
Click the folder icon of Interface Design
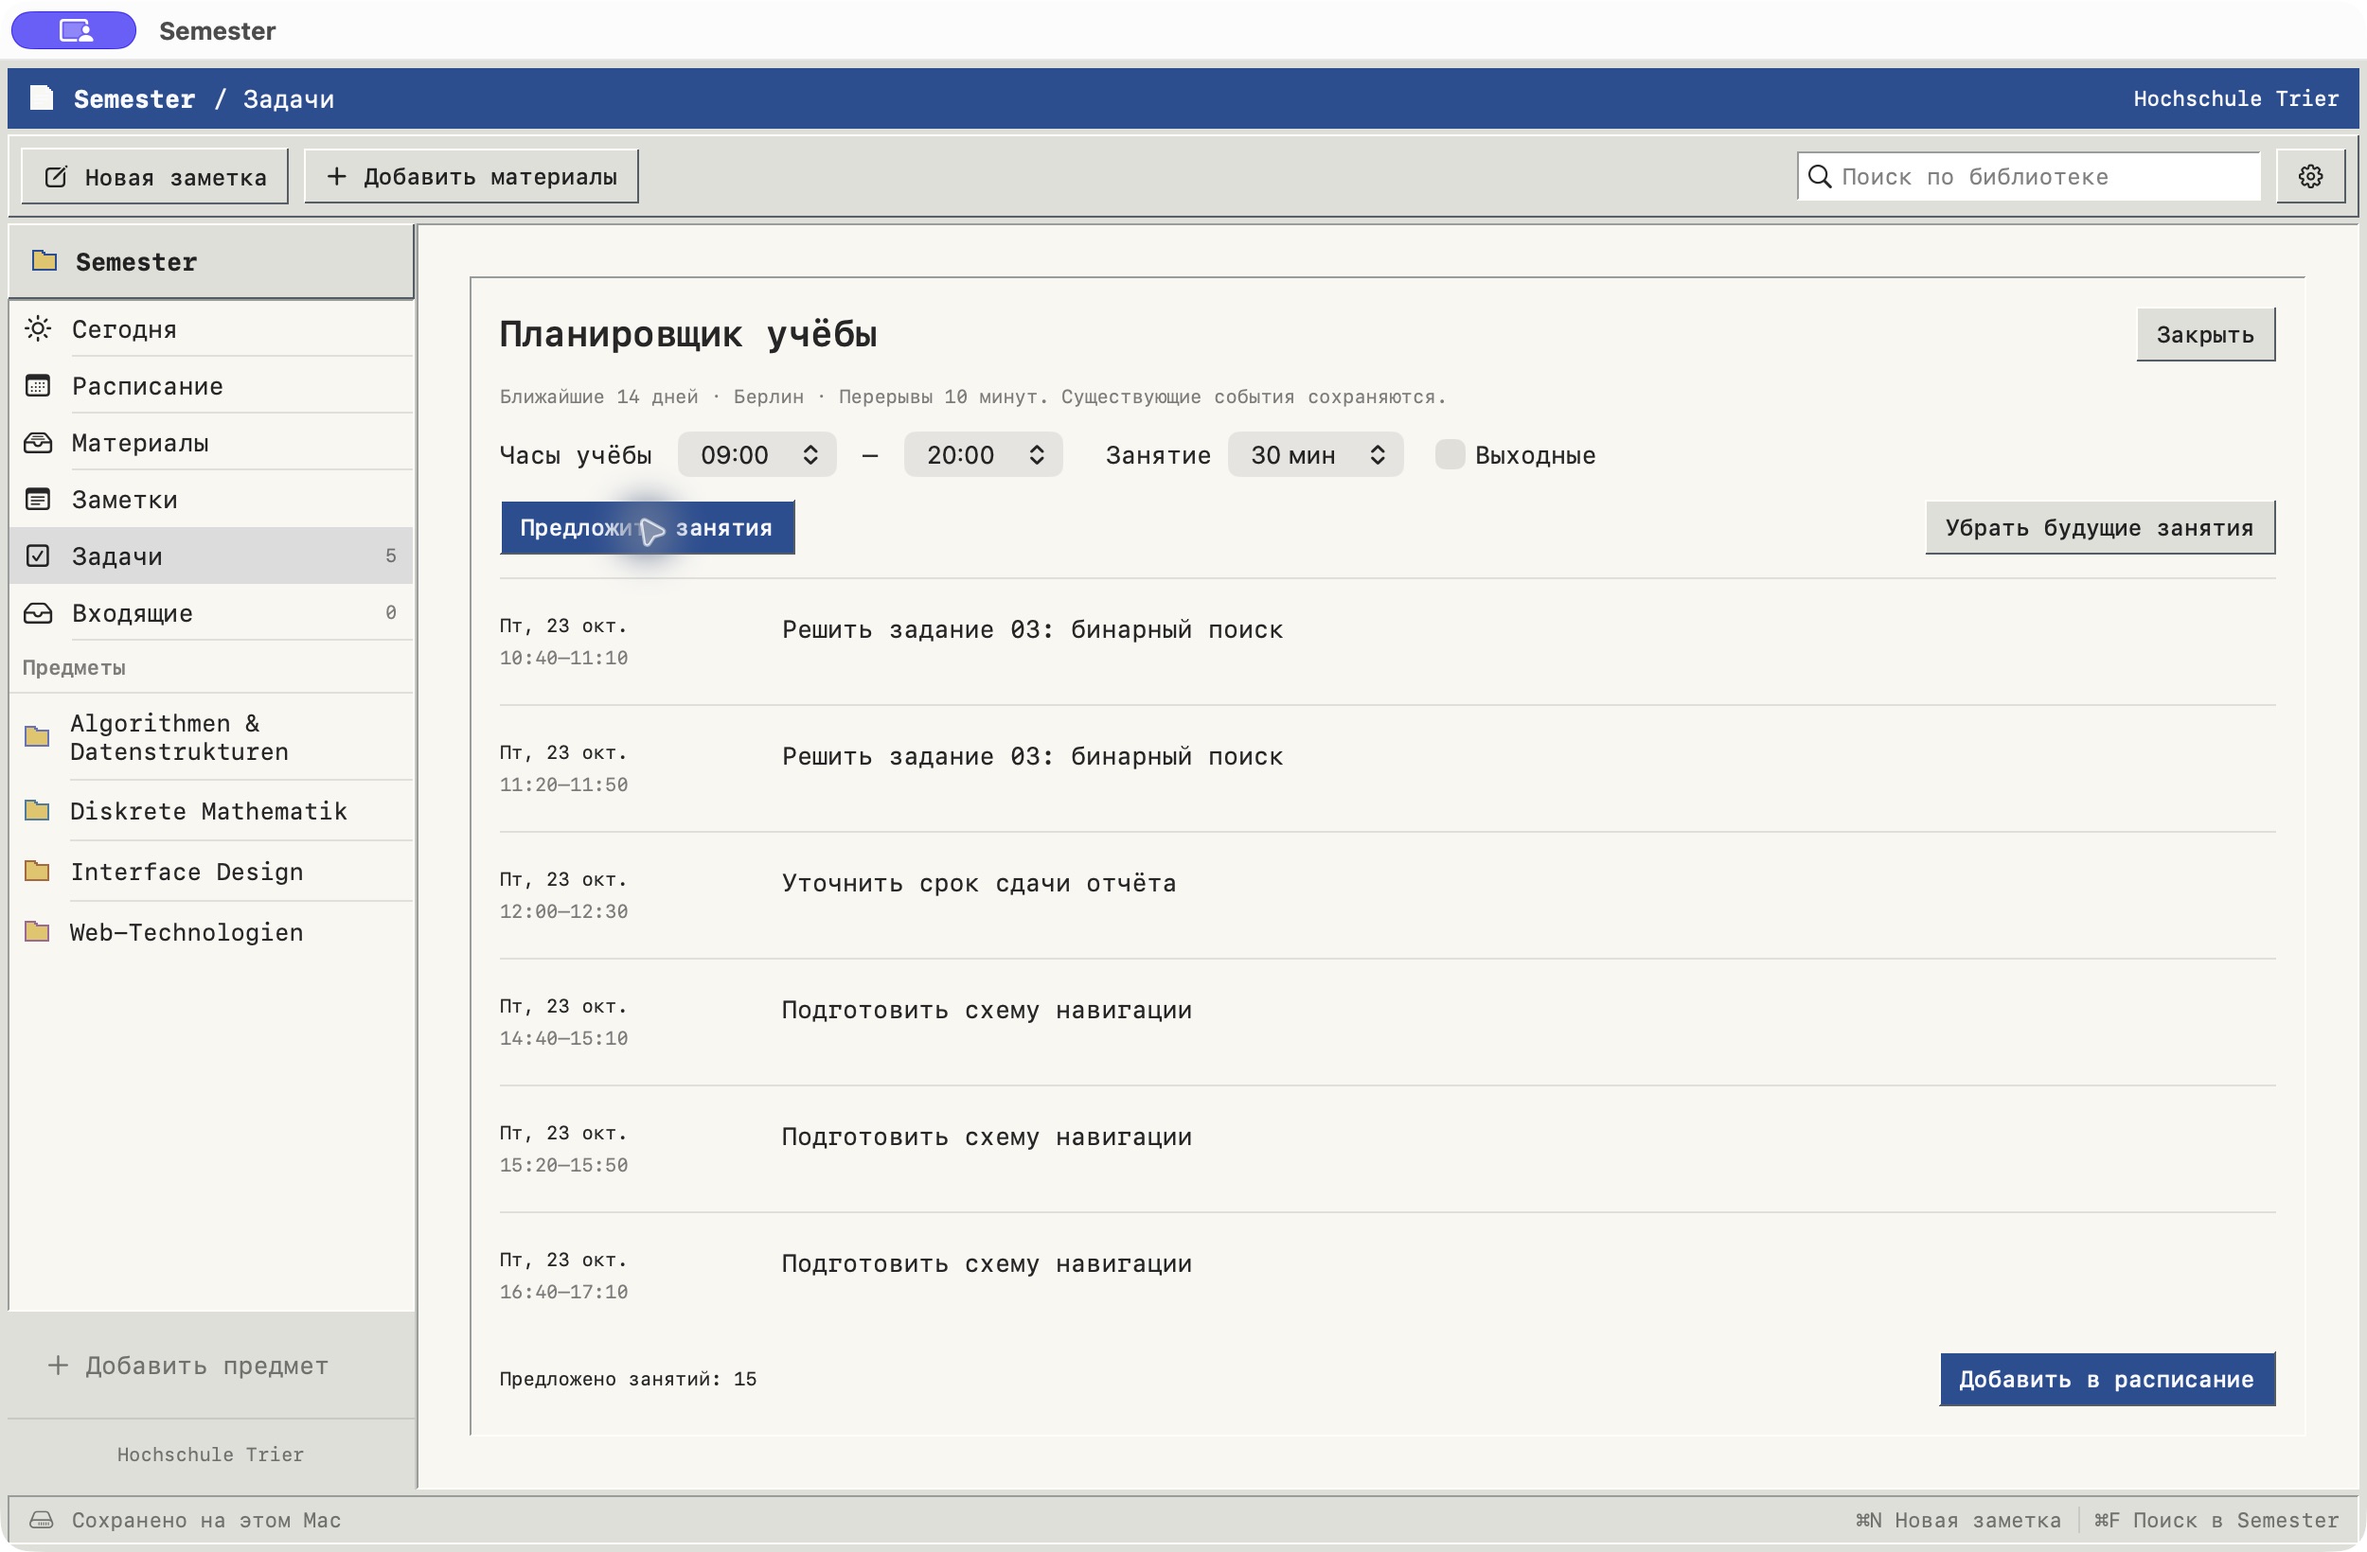38,872
